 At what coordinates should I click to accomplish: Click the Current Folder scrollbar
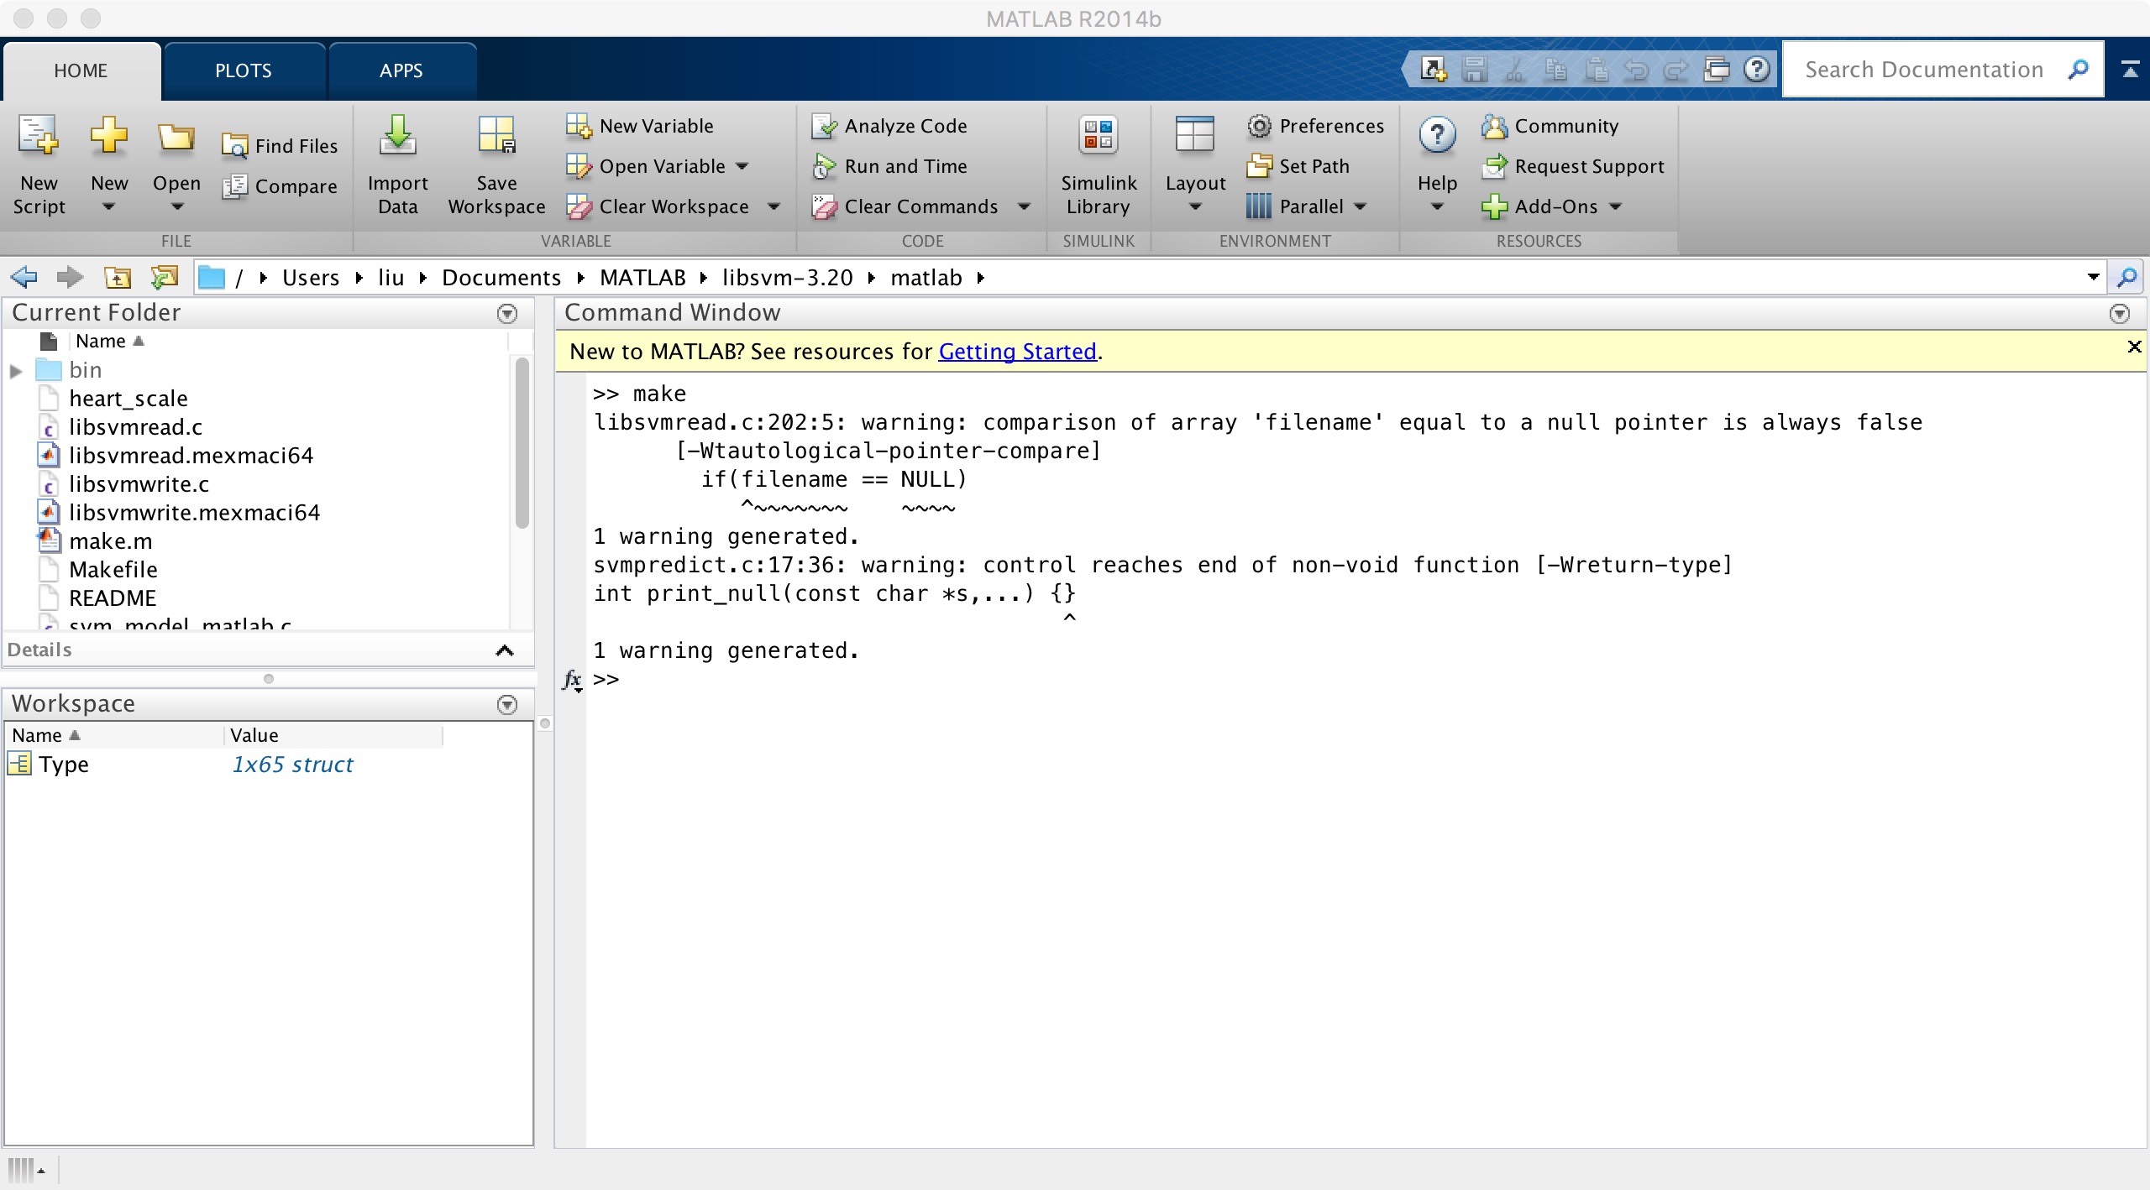click(x=522, y=443)
